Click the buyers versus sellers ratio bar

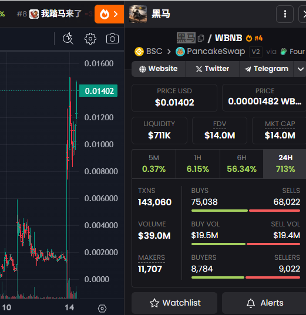[x=246, y=277]
